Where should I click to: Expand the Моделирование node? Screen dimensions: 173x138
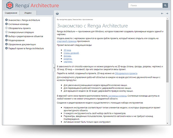[x=6, y=40]
